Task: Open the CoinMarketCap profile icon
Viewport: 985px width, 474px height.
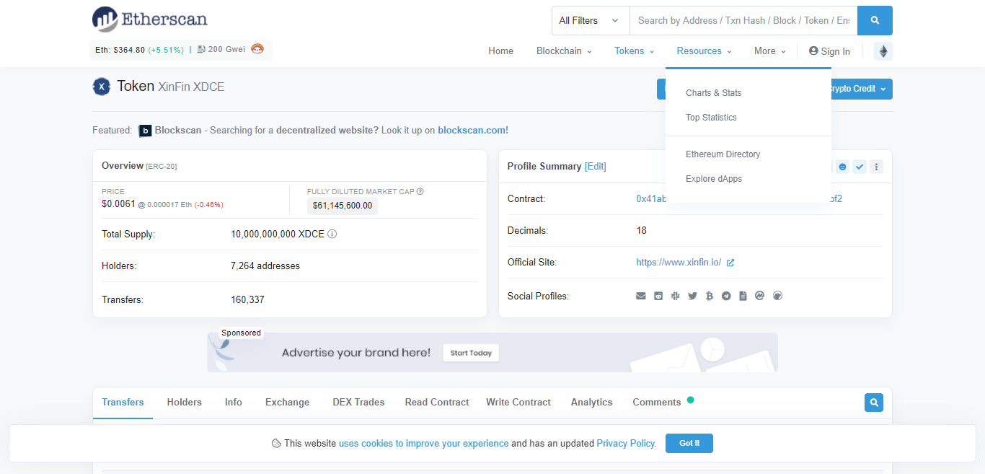Action: (759, 296)
